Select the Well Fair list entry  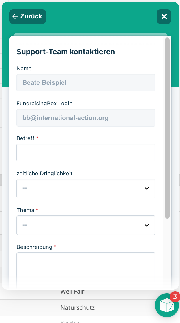coord(72,292)
